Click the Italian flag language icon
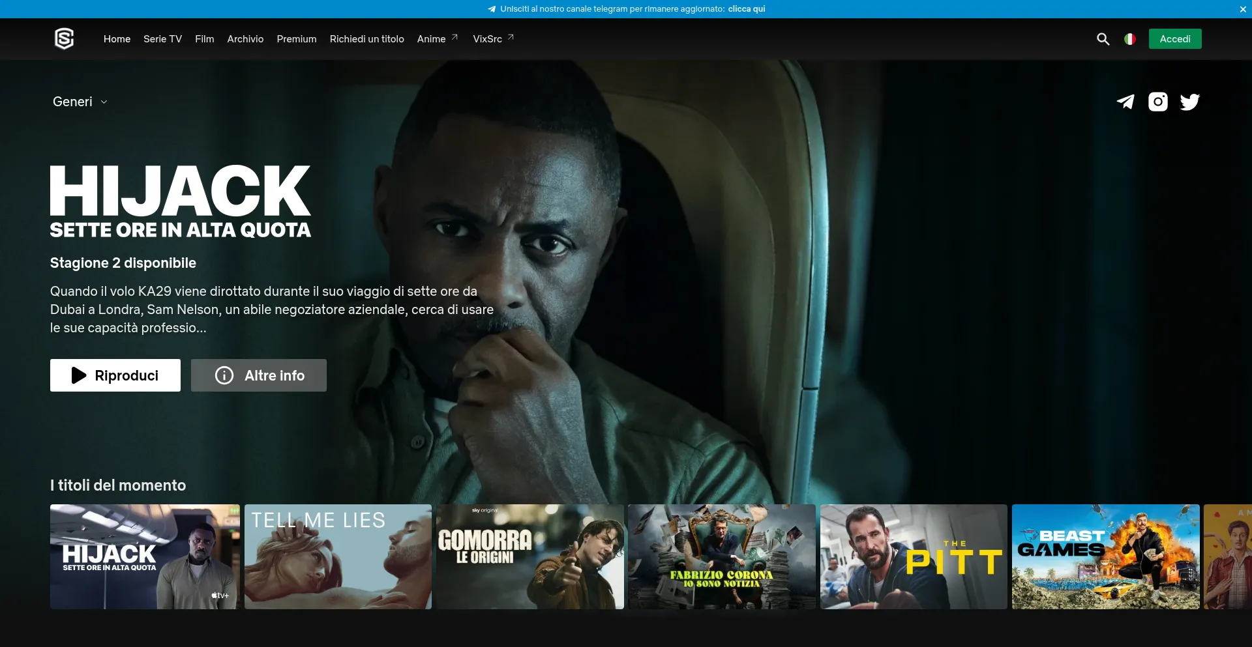Screen dimensions: 1252x647 [x=1129, y=39]
